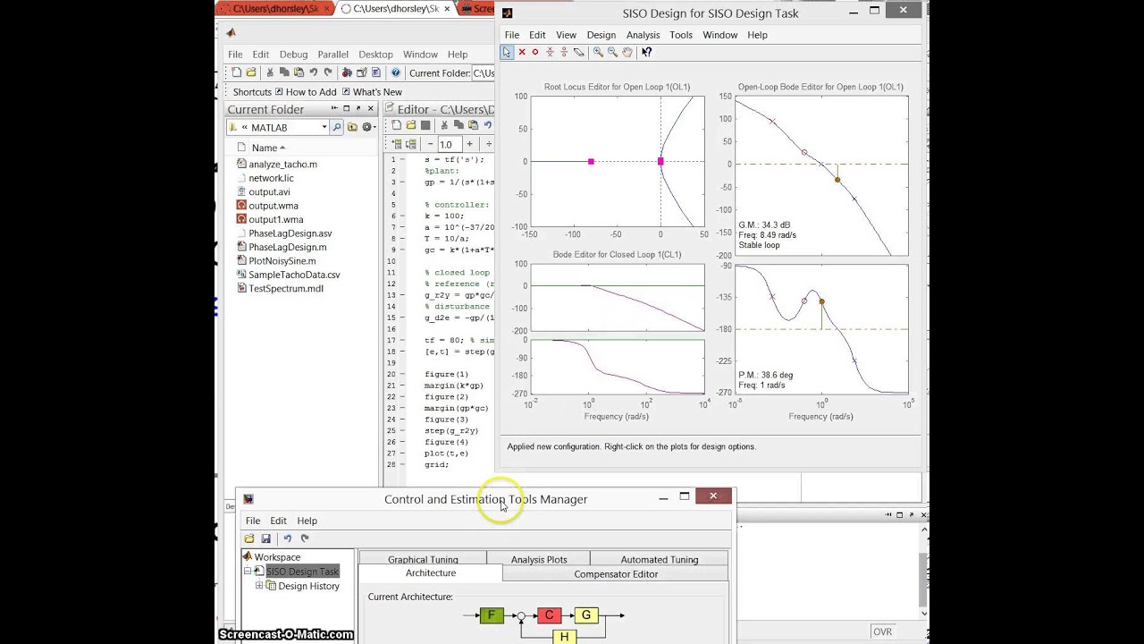The height and width of the screenshot is (644, 1144).
Task: Click the minus decrement button in Editor cell toolbar
Action: point(430,144)
